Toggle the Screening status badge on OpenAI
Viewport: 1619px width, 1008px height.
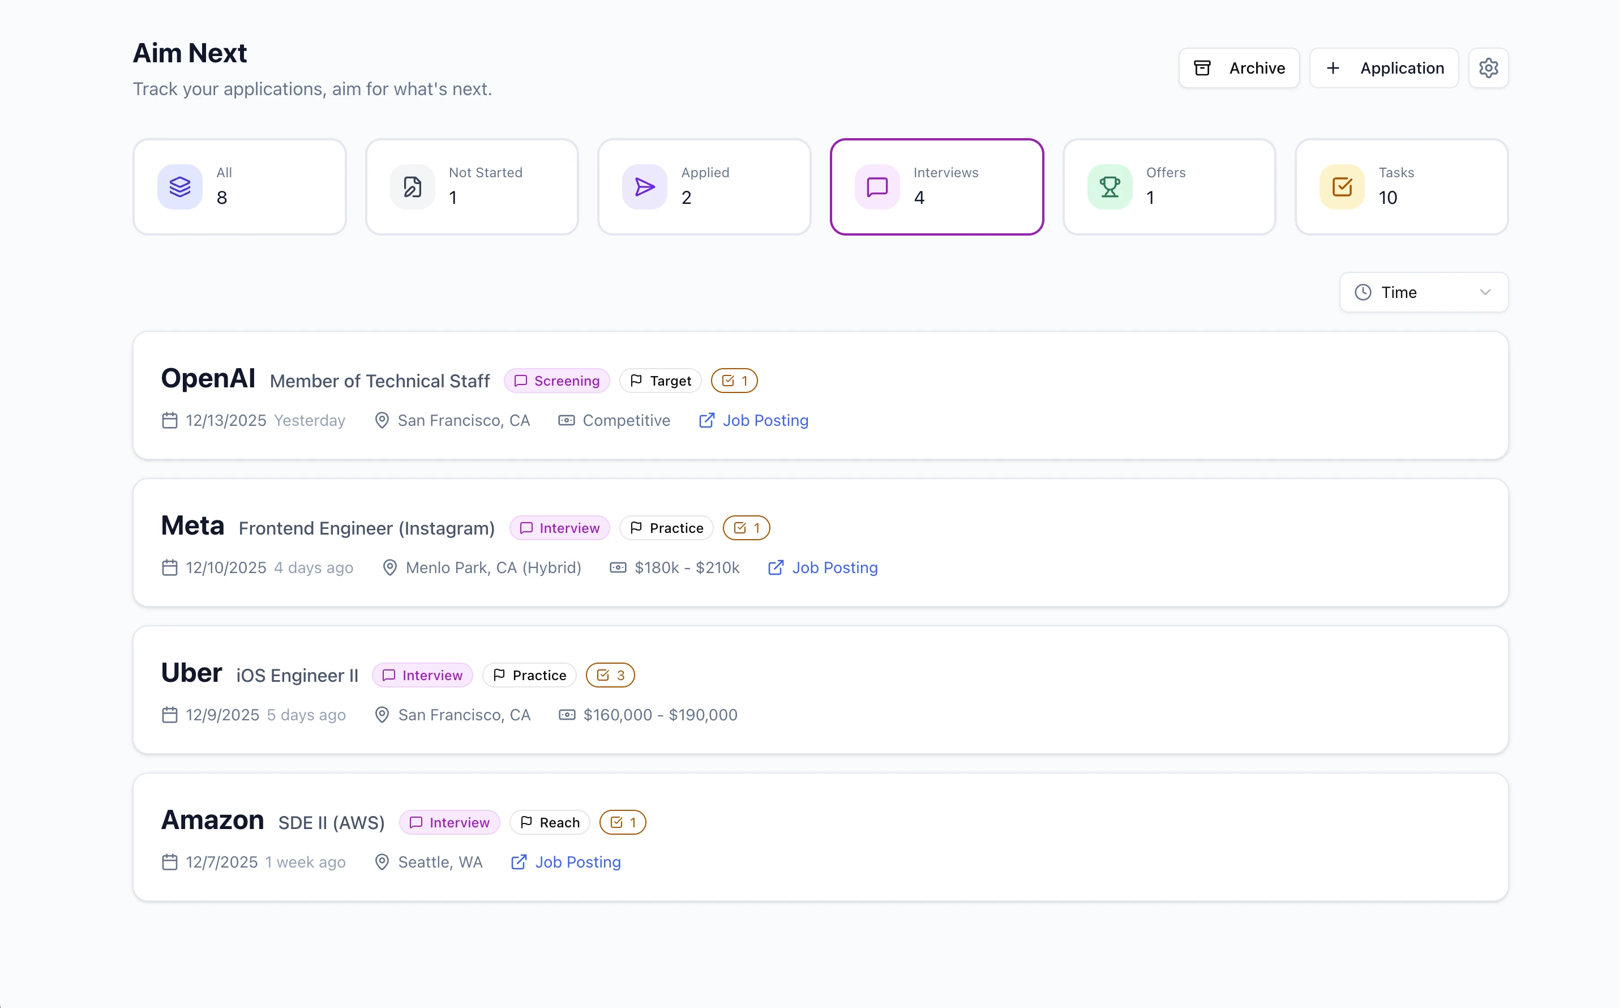556,380
